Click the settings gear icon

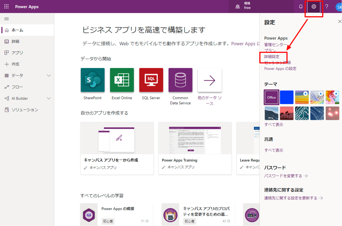[314, 7]
